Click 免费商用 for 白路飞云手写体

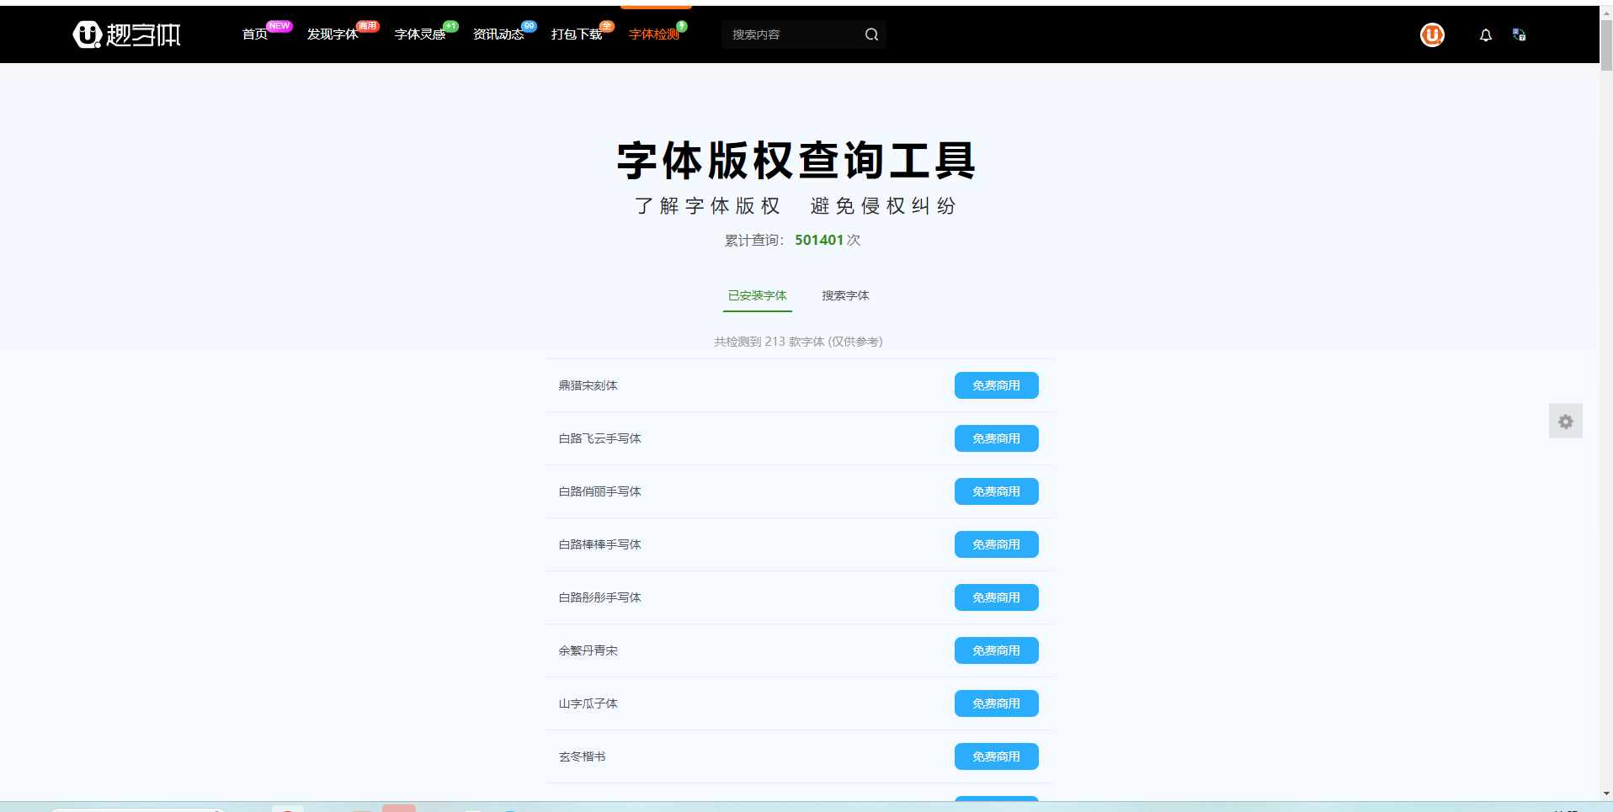click(x=997, y=438)
